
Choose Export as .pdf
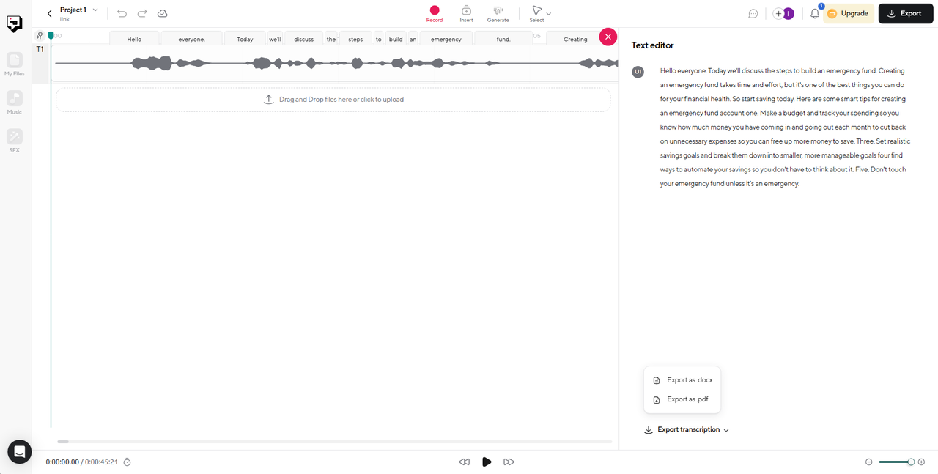pyautogui.click(x=682, y=399)
